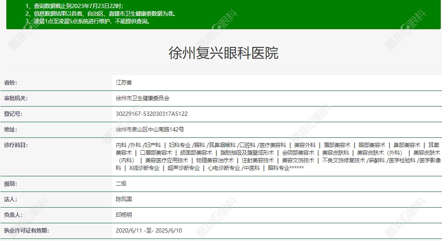The height and width of the screenshot is (241, 442).
Task: Click notice line about 2023年7月23日22时
Action: pyautogui.click(x=74, y=6)
